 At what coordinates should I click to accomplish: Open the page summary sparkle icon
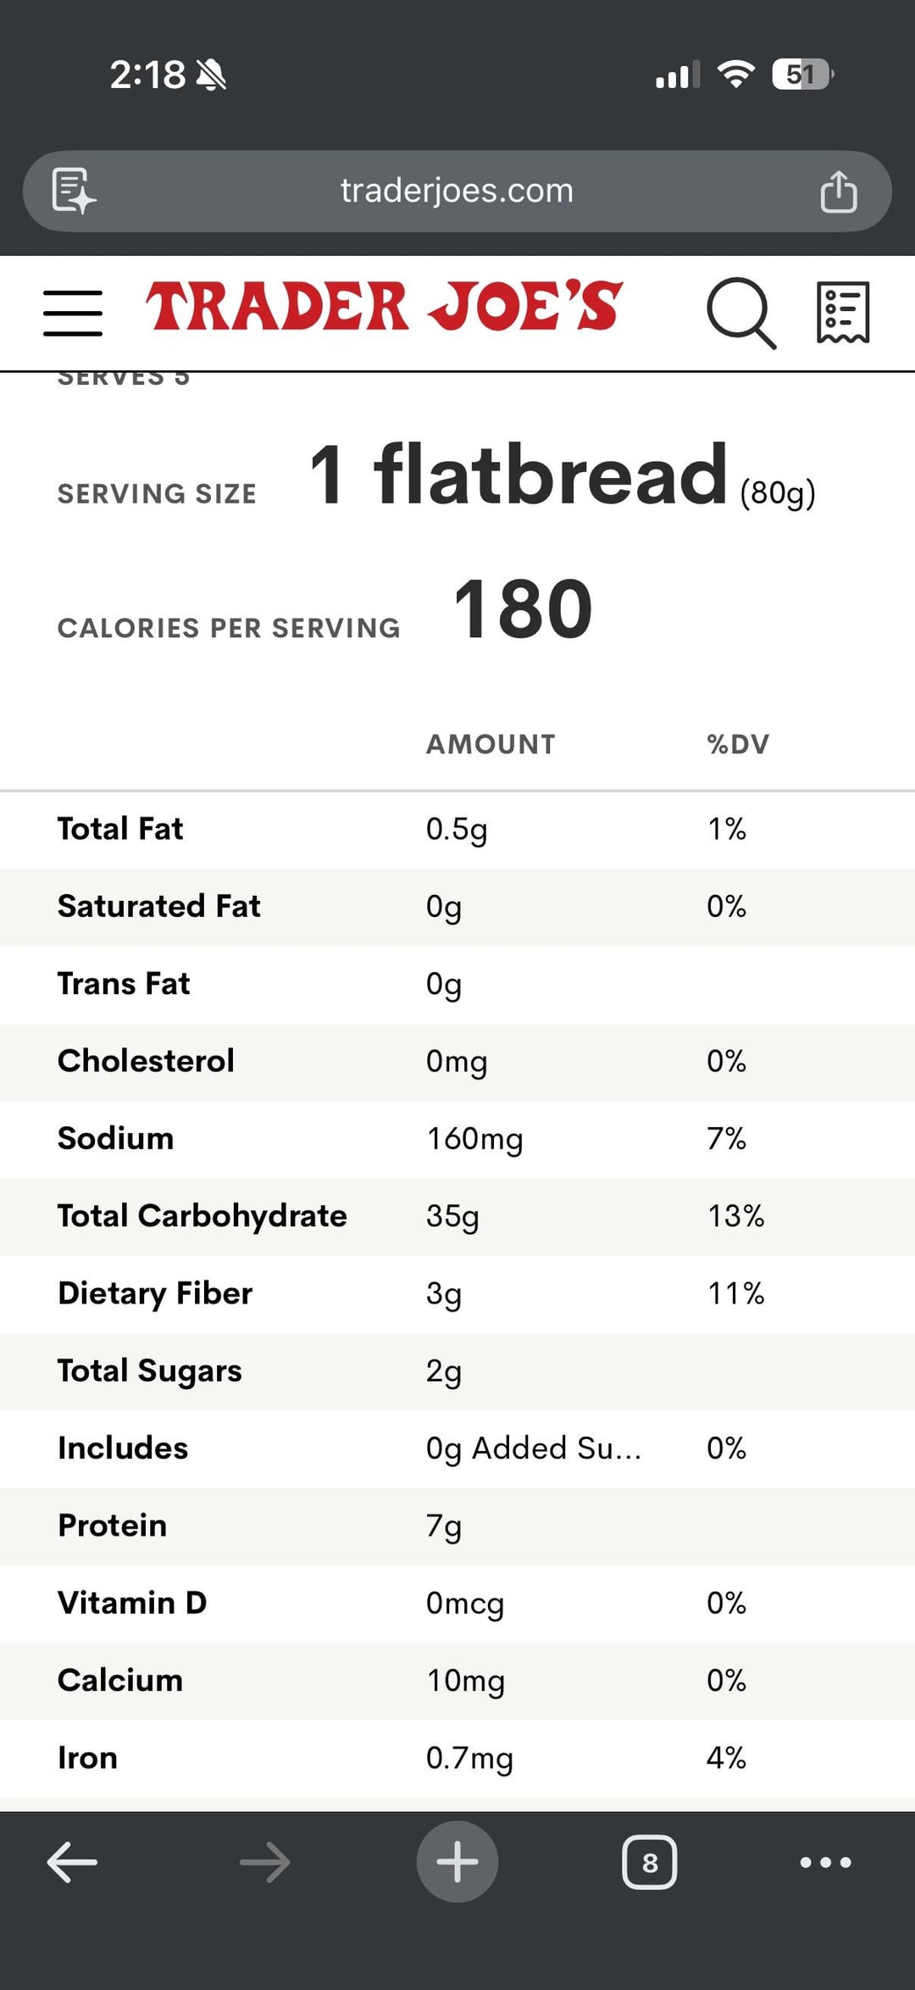click(74, 191)
